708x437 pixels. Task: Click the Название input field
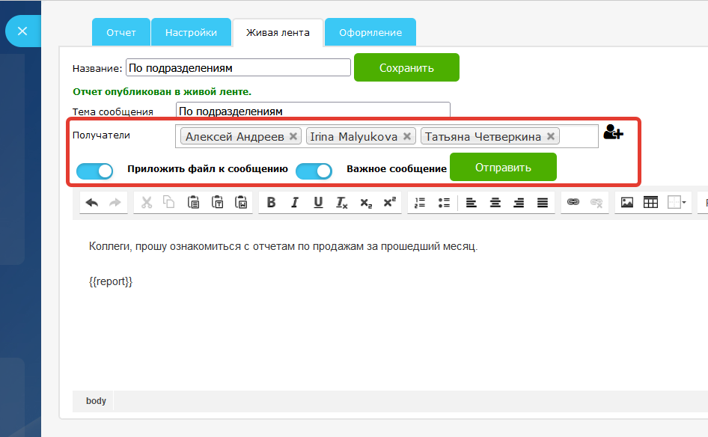coord(238,68)
